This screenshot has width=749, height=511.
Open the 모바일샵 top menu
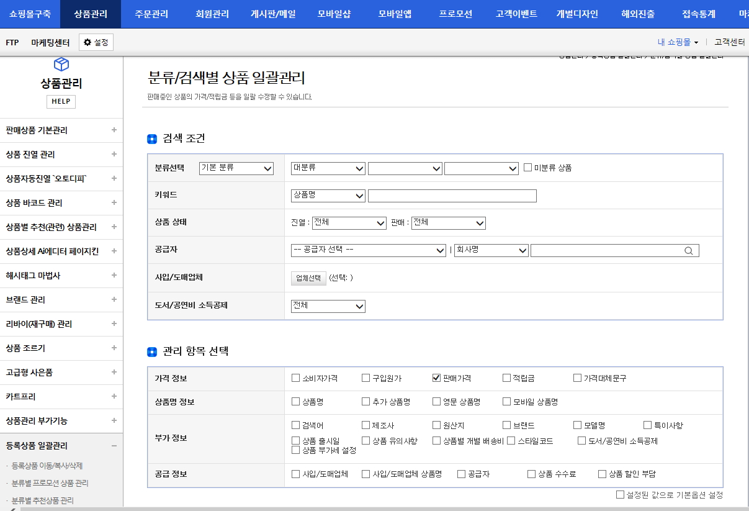(334, 14)
